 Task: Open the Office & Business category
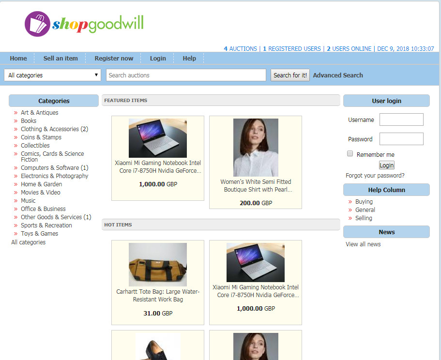(x=43, y=209)
